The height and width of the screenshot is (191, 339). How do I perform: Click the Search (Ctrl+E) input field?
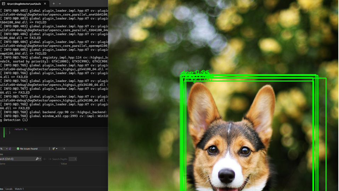tap(17, 159)
